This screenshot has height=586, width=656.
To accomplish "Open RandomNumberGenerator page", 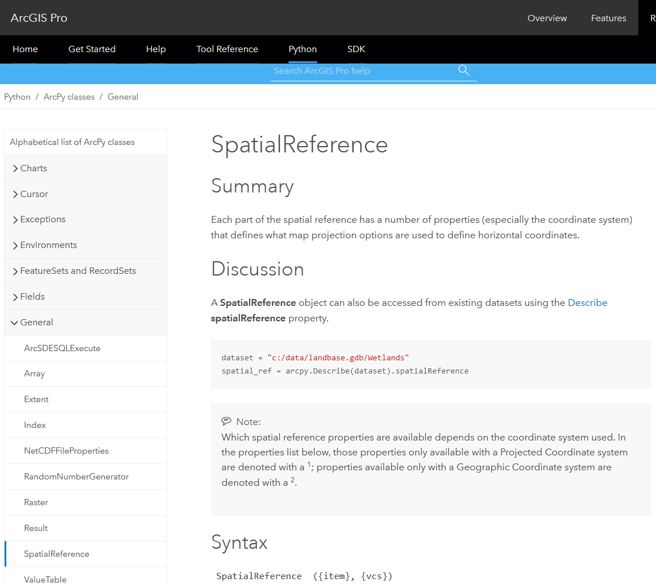I will pyautogui.click(x=85, y=477).
